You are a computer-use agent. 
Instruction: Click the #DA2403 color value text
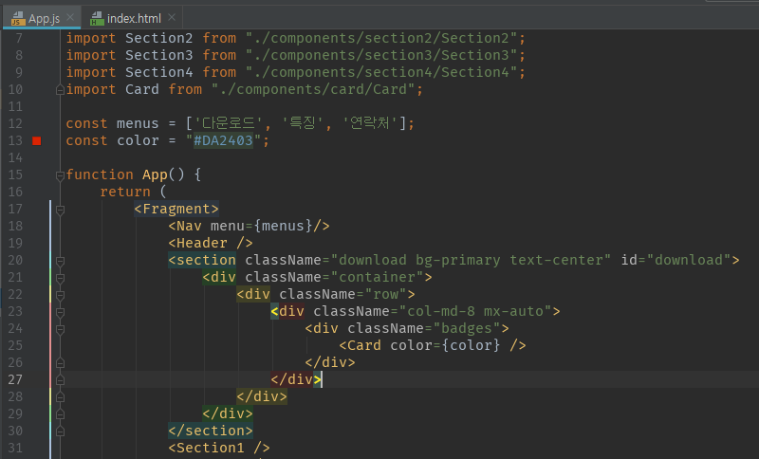click(x=223, y=140)
